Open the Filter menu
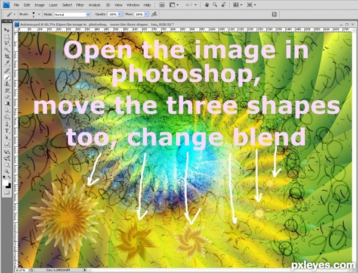358x273 pixels. (x=80, y=5)
